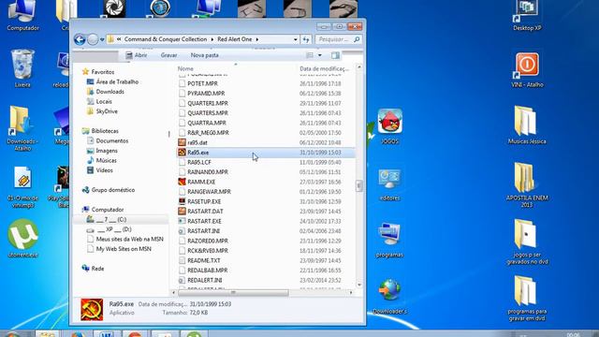Viewport: 599px width, 337px height.
Task: Select Command & Conquer Collection breadcrumb
Action: 166,39
